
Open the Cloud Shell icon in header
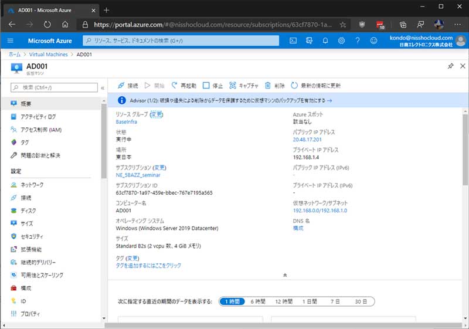click(x=293, y=40)
